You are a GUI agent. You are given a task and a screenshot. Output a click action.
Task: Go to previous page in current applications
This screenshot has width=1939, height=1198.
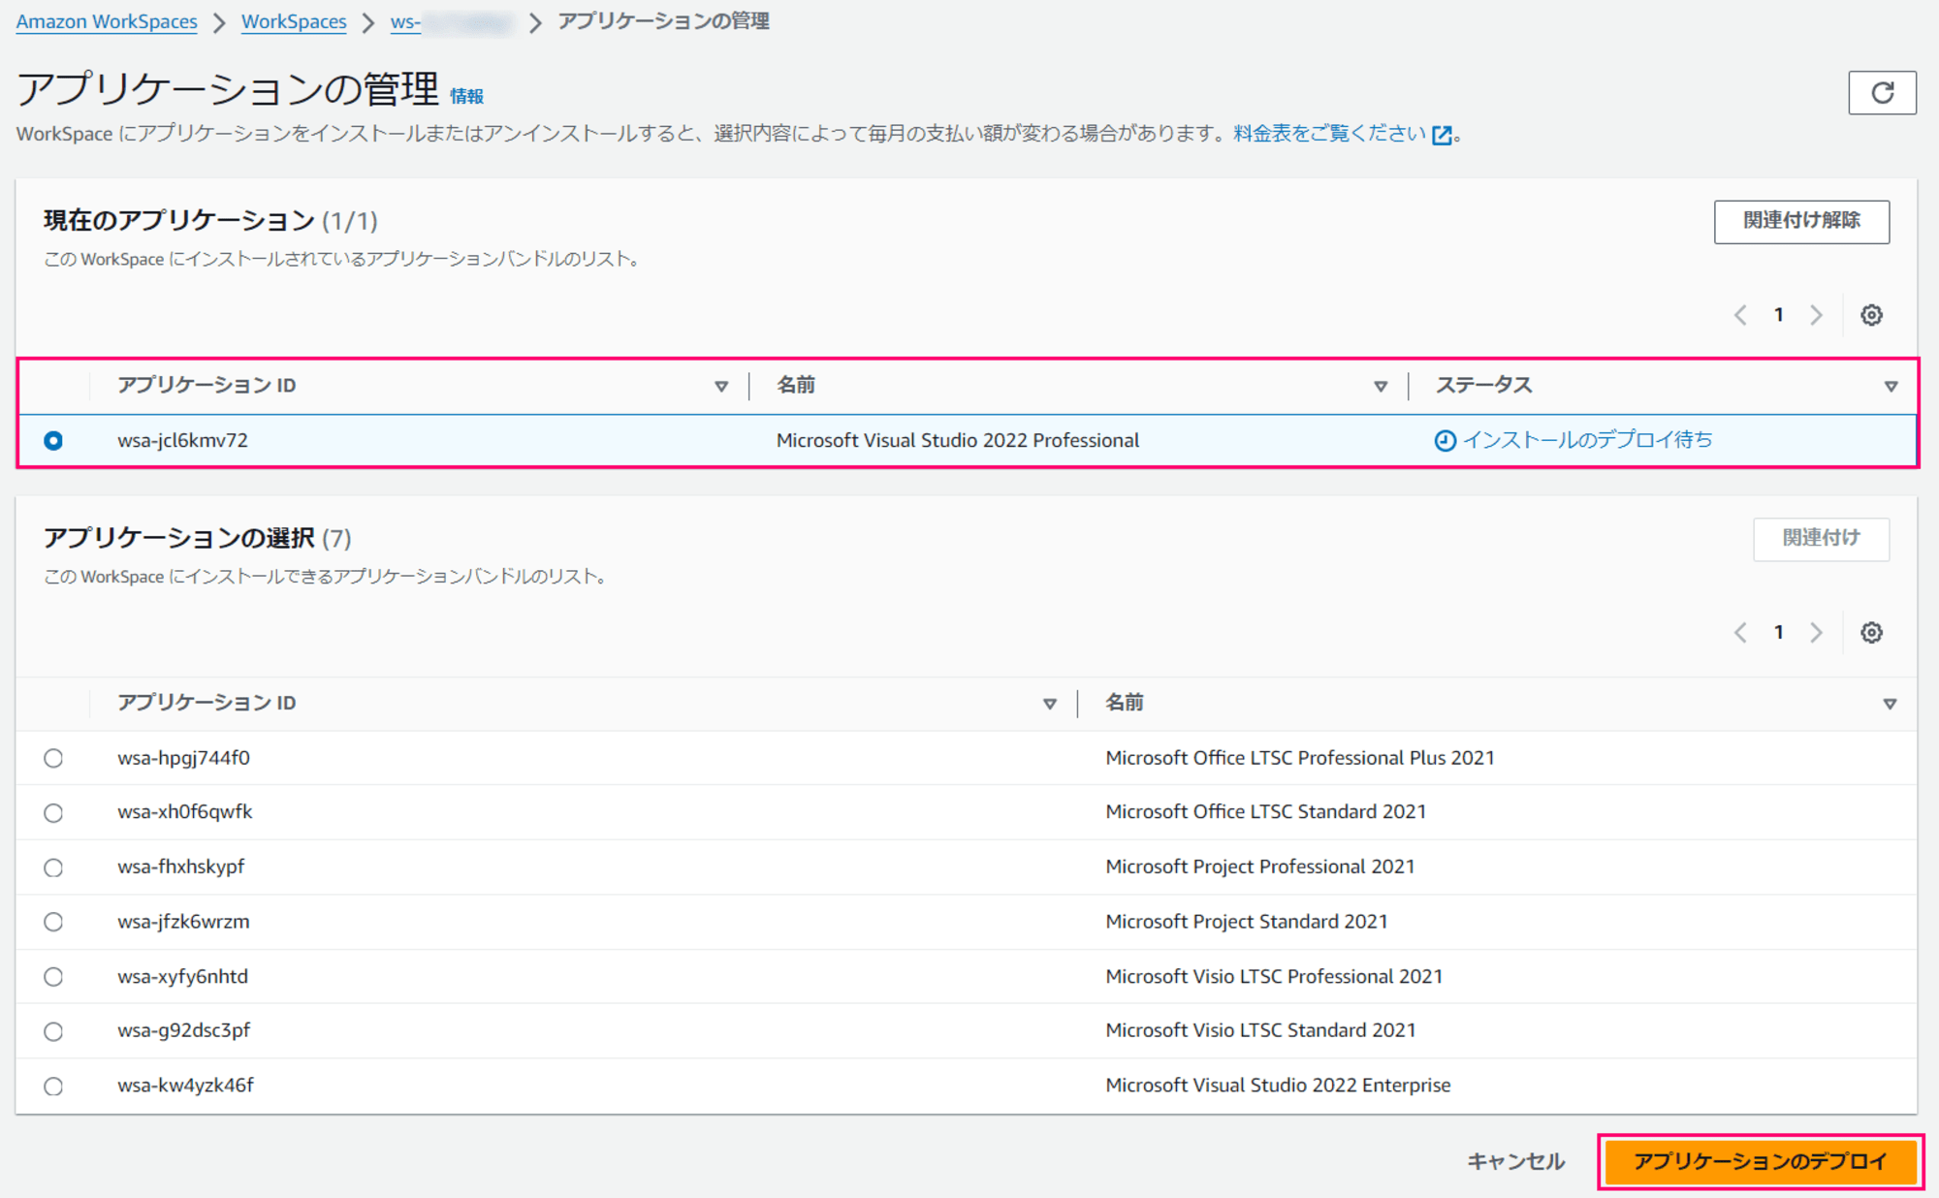(x=1740, y=315)
